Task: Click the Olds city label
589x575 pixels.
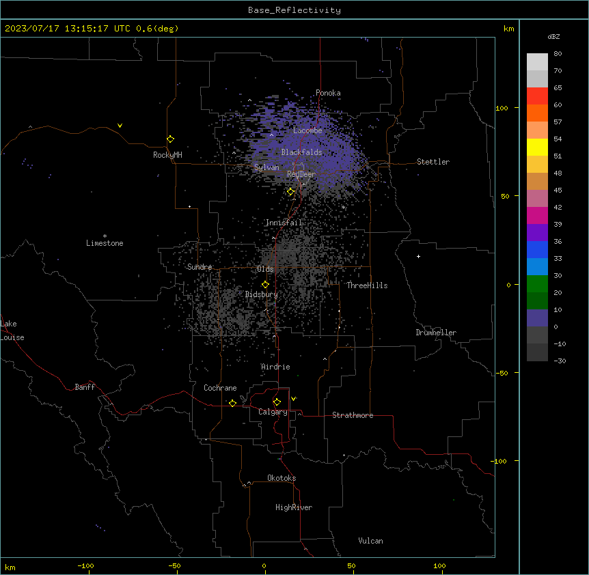Action: click(265, 269)
